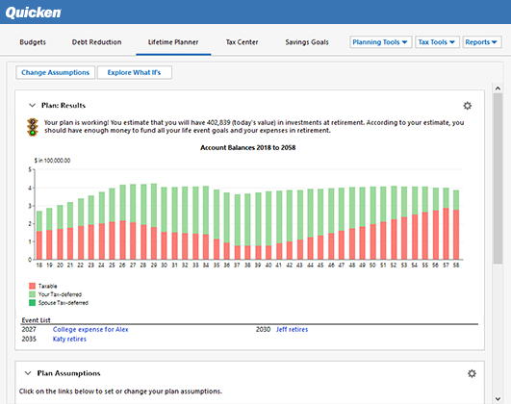
Task: Click the Event List heading
Action: tap(36, 320)
